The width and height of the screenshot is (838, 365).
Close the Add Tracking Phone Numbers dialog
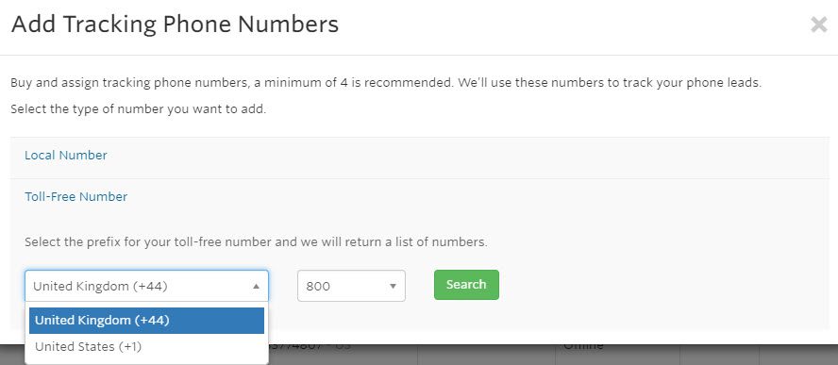(x=818, y=25)
